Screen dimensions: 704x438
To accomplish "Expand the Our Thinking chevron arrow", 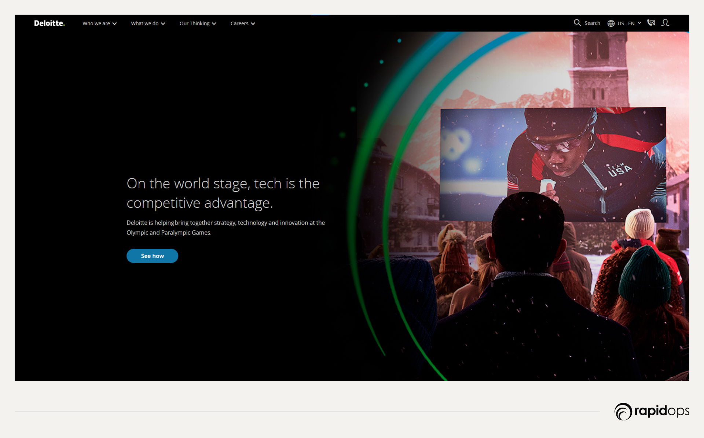I will click(x=214, y=23).
